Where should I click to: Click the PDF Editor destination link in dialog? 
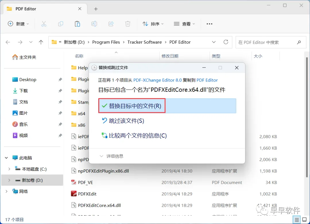pos(207,80)
